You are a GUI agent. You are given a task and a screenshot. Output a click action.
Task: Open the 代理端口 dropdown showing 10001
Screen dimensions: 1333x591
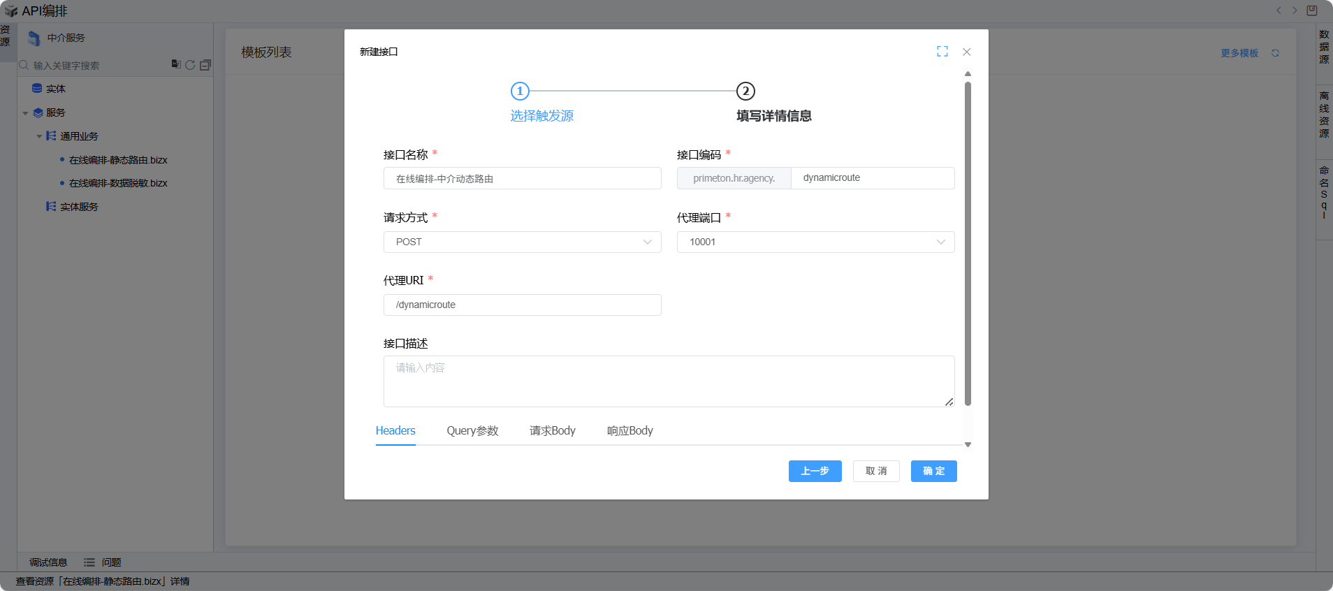[815, 242]
